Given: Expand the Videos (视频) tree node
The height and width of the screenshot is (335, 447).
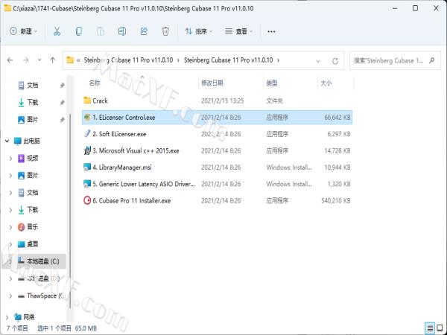Looking at the screenshot, I should 10,158.
